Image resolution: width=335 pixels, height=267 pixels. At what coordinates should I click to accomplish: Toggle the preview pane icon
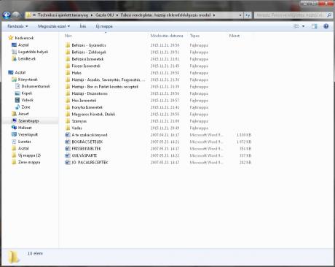(x=315, y=26)
